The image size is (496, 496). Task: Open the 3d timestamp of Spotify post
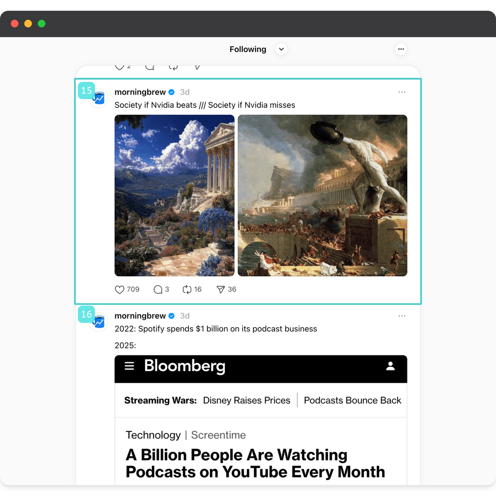[x=185, y=316]
